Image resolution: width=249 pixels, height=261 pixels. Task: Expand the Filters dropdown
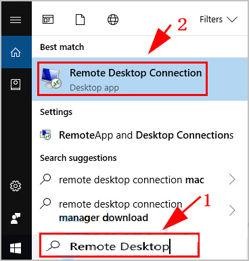tap(219, 20)
